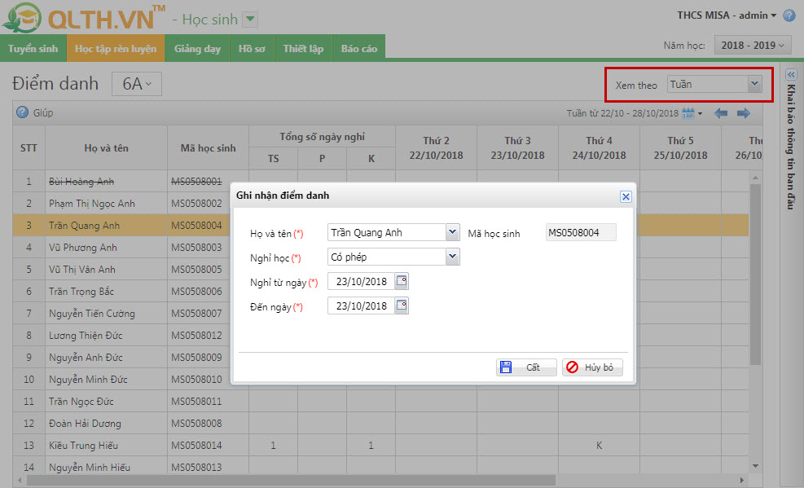This screenshot has width=804, height=488.
Task: Open the Xem theo Tuần dropdown
Action: coord(753,84)
